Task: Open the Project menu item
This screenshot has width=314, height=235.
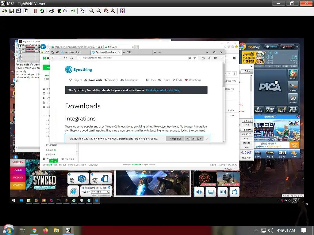Action: (75, 80)
